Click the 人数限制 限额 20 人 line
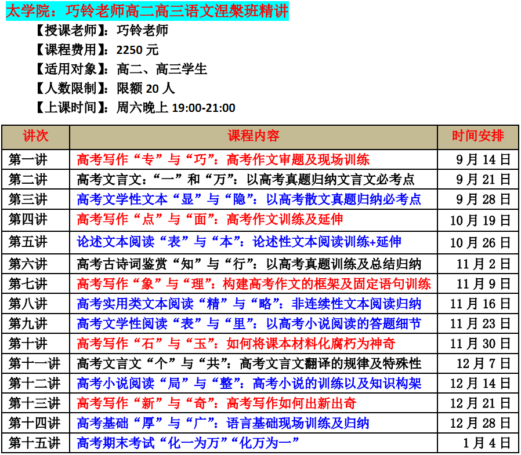This screenshot has height=455, width=521. click(104, 88)
